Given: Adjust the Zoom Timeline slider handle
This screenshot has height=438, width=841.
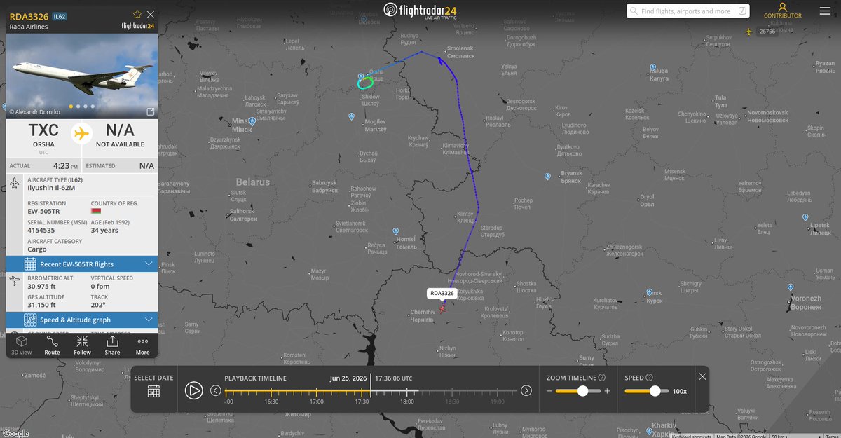Looking at the screenshot, I should pyautogui.click(x=582, y=391).
